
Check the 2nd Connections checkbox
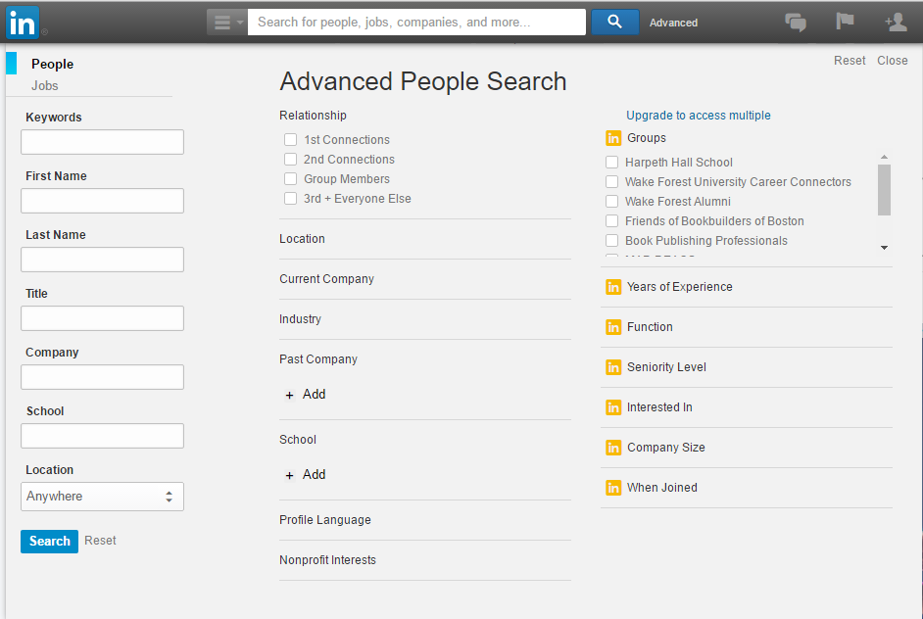point(290,160)
